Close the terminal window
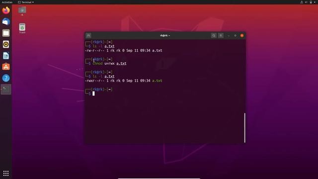Screen dimensions: 318x179 tap(242, 35)
